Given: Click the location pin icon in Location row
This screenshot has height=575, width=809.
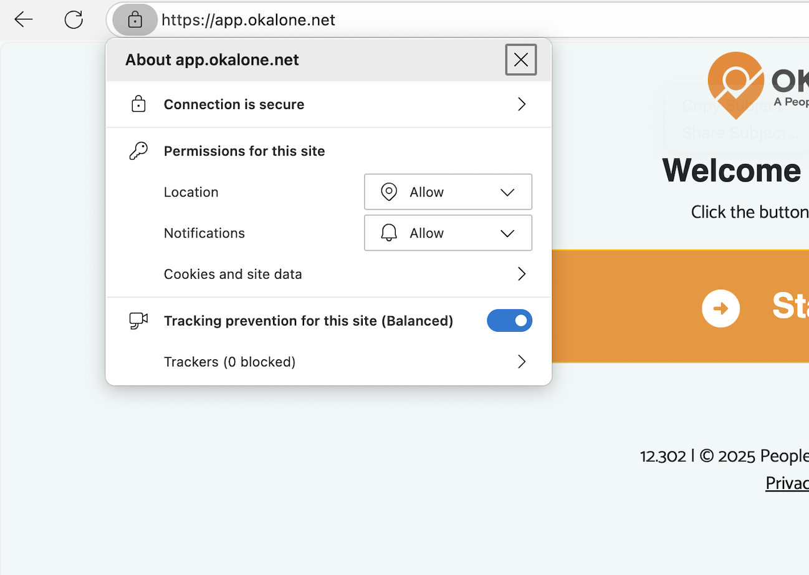Looking at the screenshot, I should (x=388, y=192).
